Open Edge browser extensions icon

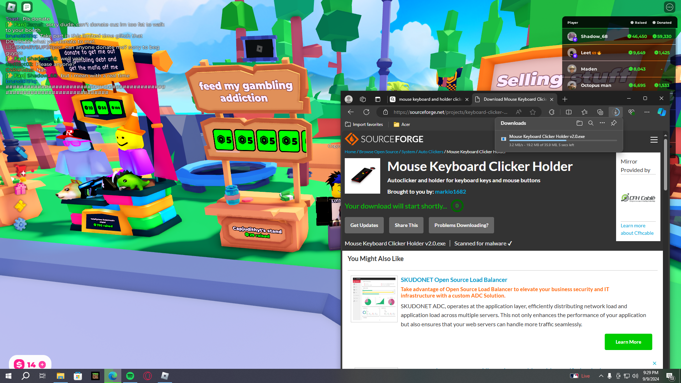click(x=552, y=112)
